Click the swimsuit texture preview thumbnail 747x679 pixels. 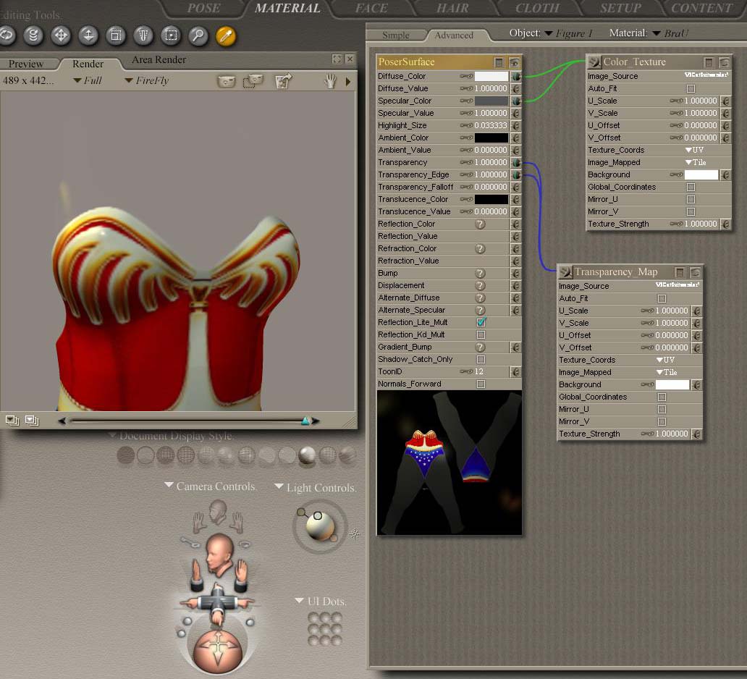tap(449, 463)
